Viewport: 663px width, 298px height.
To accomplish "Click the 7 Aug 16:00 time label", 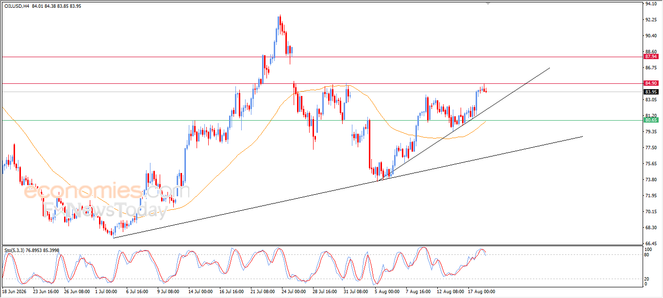I will (x=418, y=292).
